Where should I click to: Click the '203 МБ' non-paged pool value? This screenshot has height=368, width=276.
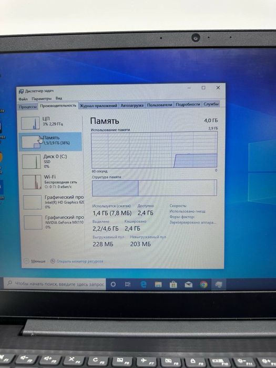pyautogui.click(x=140, y=244)
